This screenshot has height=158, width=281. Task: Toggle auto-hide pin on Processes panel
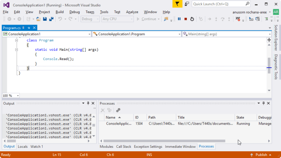(264, 103)
